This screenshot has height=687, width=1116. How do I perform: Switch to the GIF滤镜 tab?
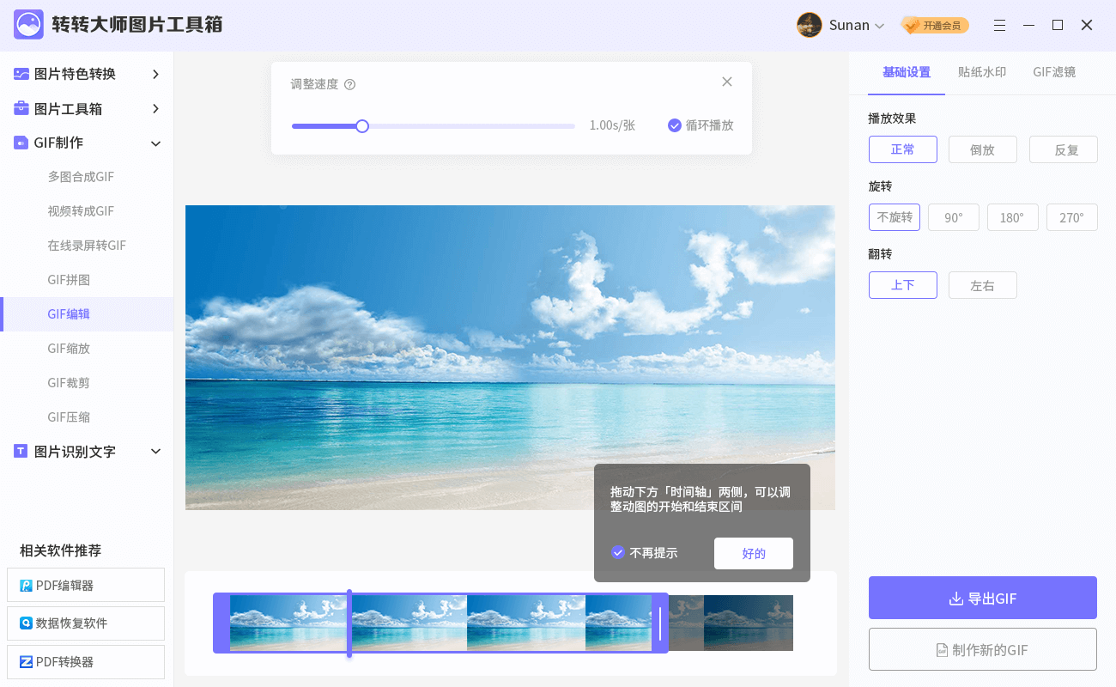pos(1053,72)
